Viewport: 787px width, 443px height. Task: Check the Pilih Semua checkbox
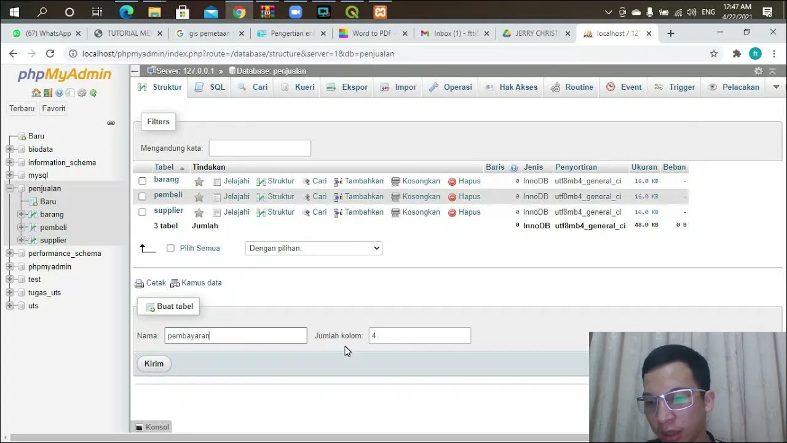tap(170, 248)
